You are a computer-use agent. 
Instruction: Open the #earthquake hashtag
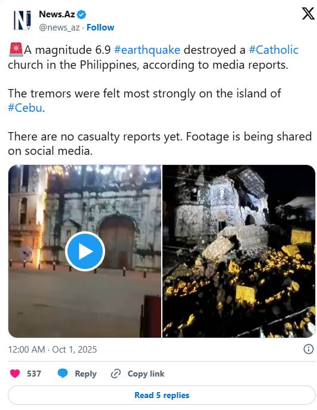(147, 50)
